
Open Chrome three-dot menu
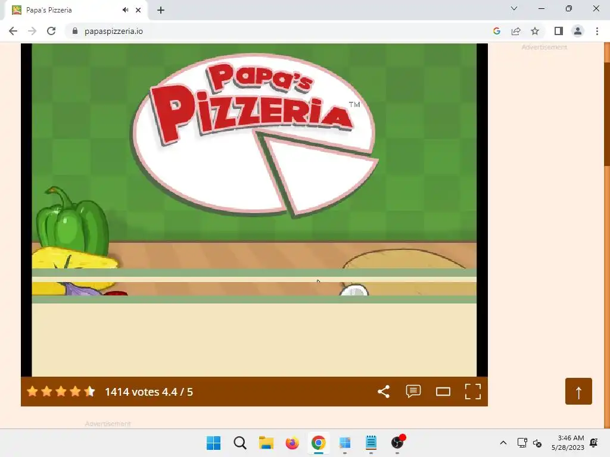pyautogui.click(x=597, y=31)
